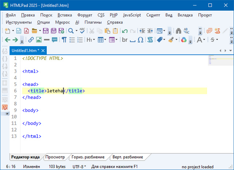The height and width of the screenshot is (170, 234).
Task: Insert a hyperlink using the chain icon
Action: (x=31, y=40)
